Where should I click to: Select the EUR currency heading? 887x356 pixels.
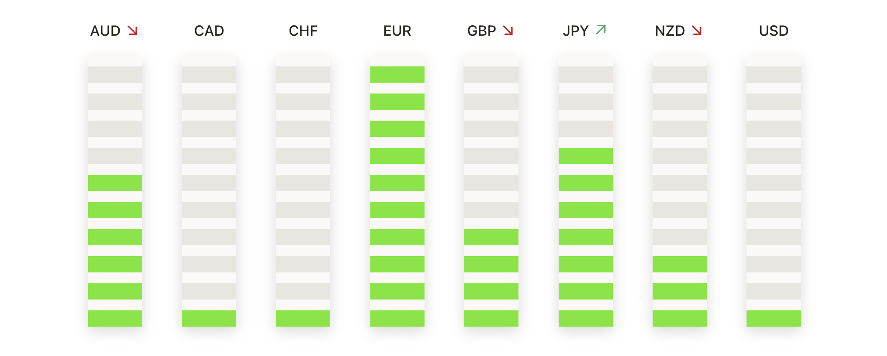(397, 31)
